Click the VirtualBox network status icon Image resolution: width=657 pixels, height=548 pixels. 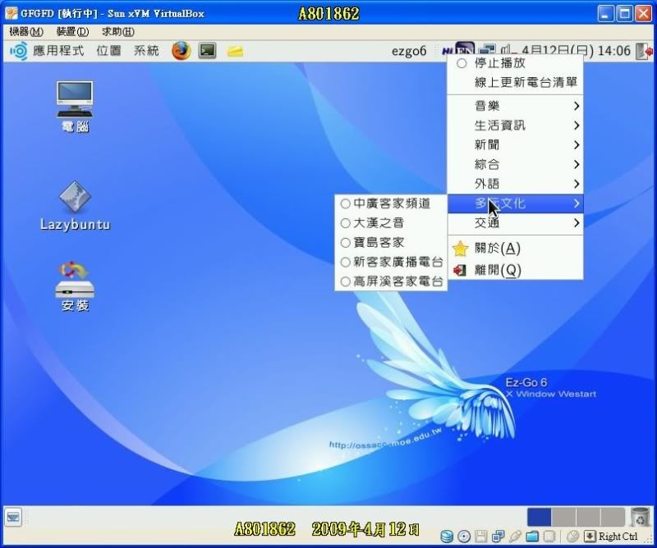pyautogui.click(x=498, y=537)
